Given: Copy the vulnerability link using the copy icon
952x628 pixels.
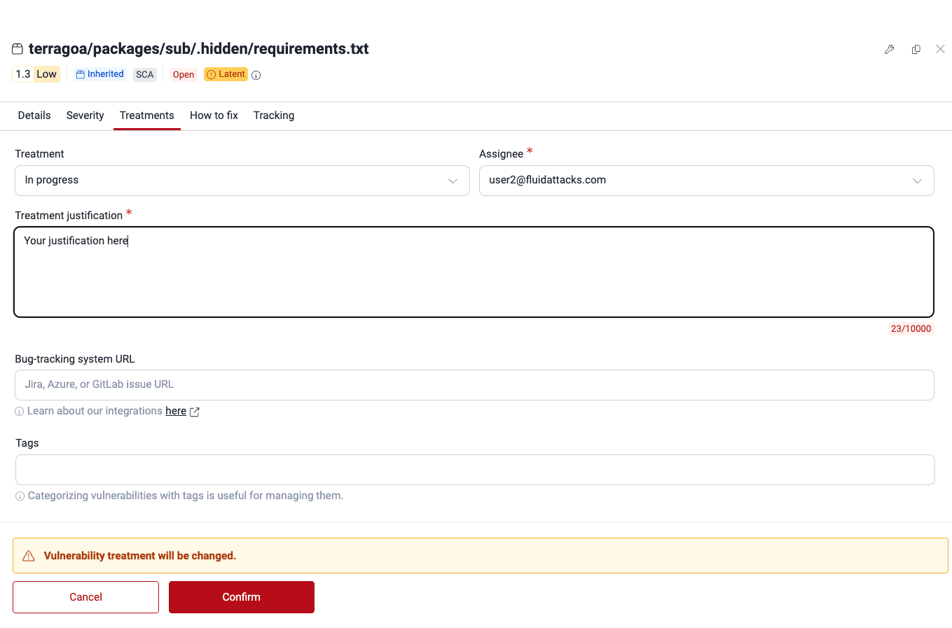Looking at the screenshot, I should click(x=916, y=49).
